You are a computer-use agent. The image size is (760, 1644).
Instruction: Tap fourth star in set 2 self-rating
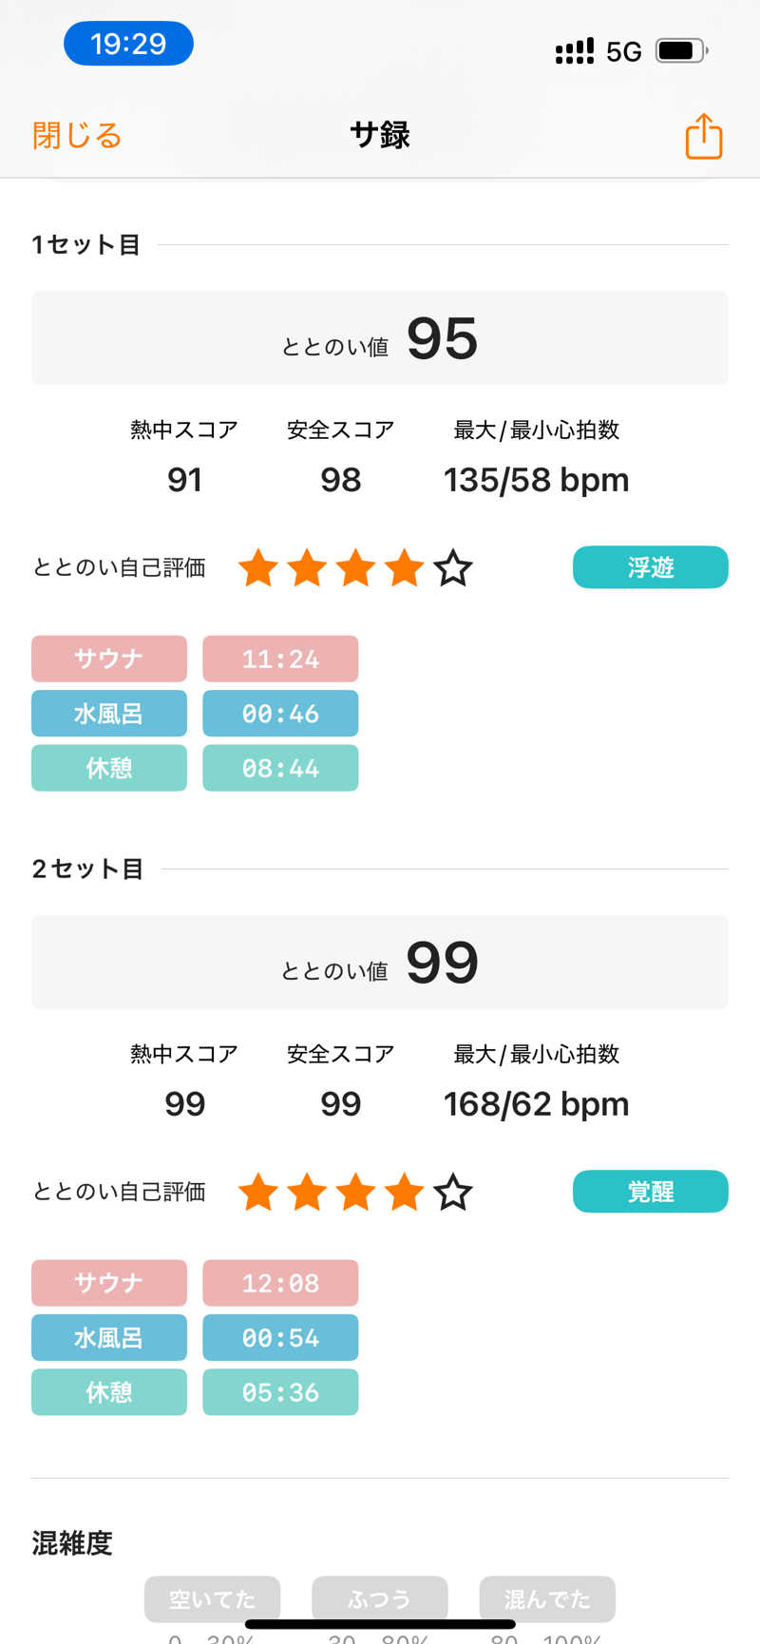pyautogui.click(x=405, y=1192)
